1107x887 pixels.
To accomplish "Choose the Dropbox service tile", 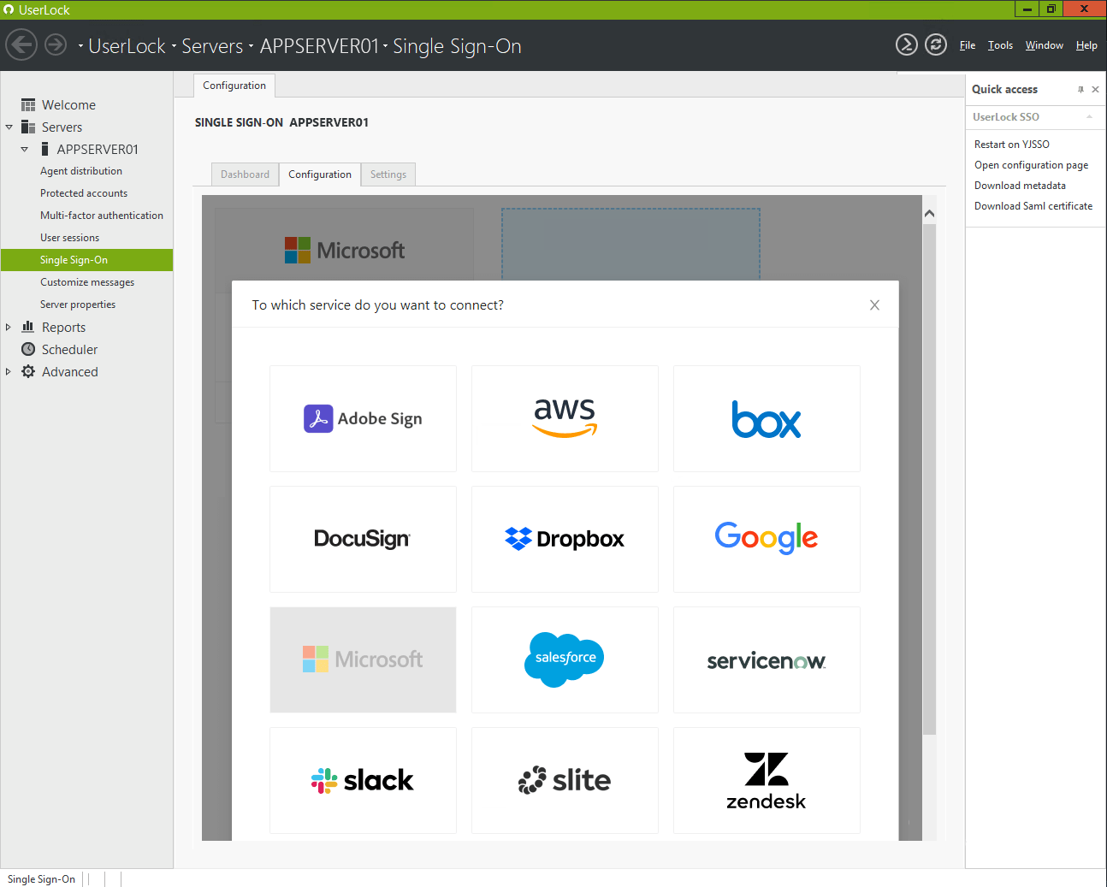I will pyautogui.click(x=565, y=539).
